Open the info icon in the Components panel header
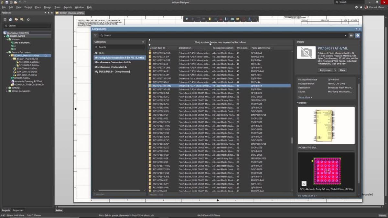 358,36
